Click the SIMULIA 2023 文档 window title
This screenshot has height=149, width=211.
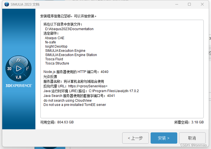(25, 5)
